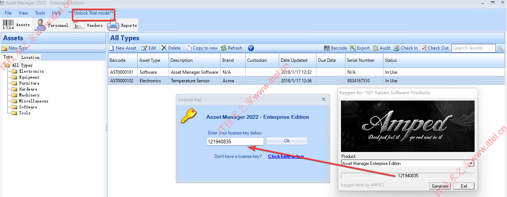Click the license key input field

click(235, 142)
